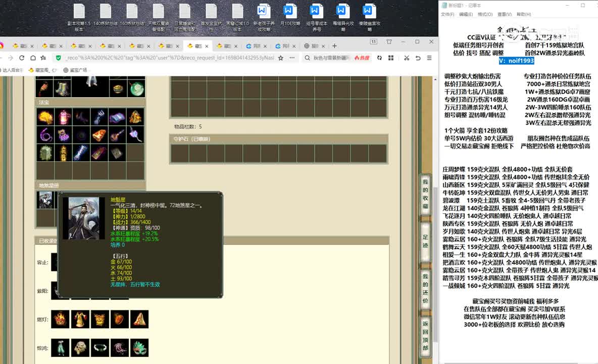598x364 pixels.
Task: Click the text 物品栏数: 5
Action: 188,126
